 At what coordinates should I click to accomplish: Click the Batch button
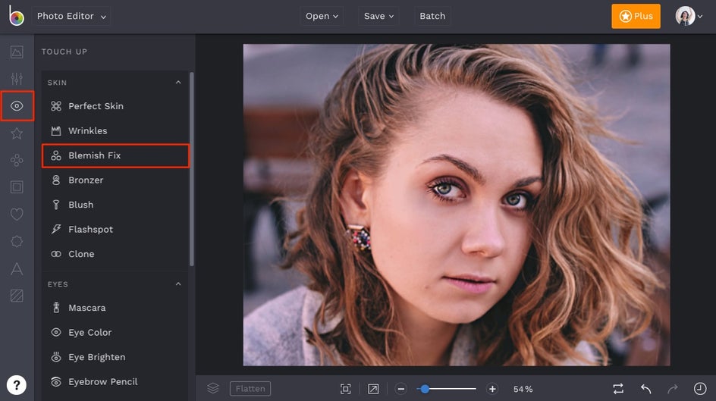(432, 16)
